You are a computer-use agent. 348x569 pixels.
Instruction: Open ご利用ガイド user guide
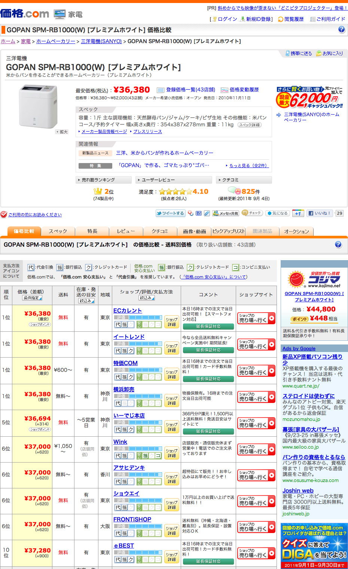331,19
